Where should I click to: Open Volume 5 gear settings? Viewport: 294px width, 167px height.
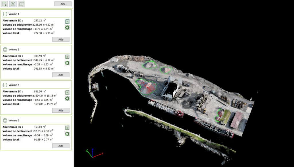pyautogui.click(x=67, y=134)
